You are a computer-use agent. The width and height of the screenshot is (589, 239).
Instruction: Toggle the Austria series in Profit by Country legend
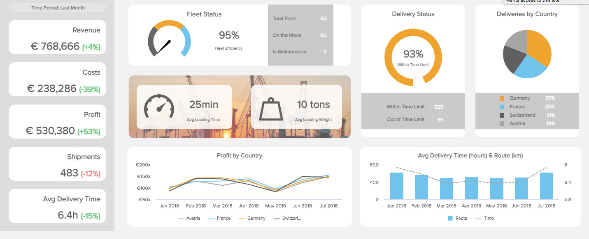point(189,219)
